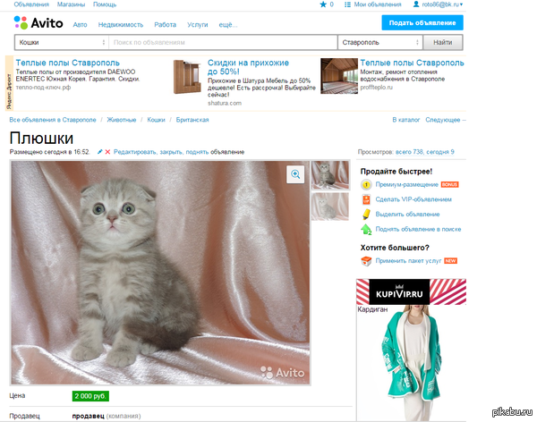Click the yellow highlight marker icon
537x422 pixels.
(366, 215)
